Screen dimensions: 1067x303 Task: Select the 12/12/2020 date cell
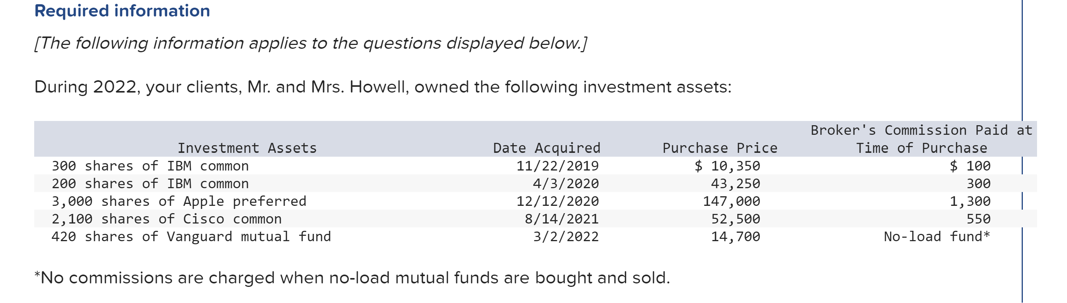(x=557, y=201)
